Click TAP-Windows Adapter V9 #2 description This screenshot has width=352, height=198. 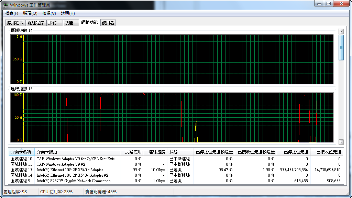[61, 164]
